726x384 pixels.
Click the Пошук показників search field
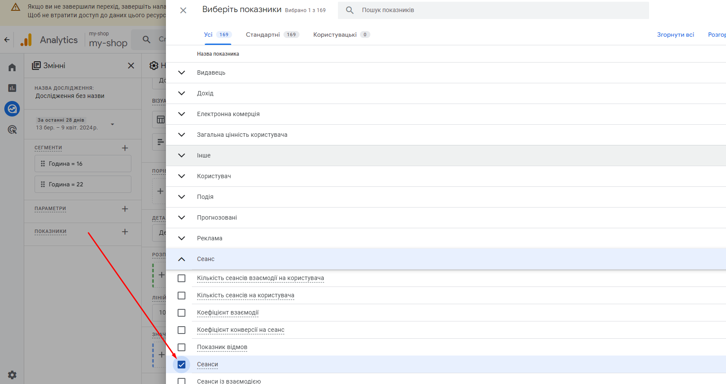tap(501, 10)
